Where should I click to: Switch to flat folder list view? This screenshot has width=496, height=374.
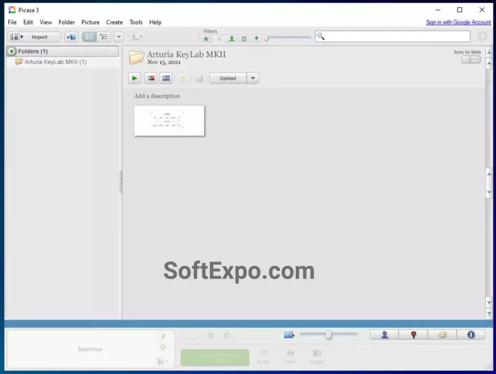89,37
